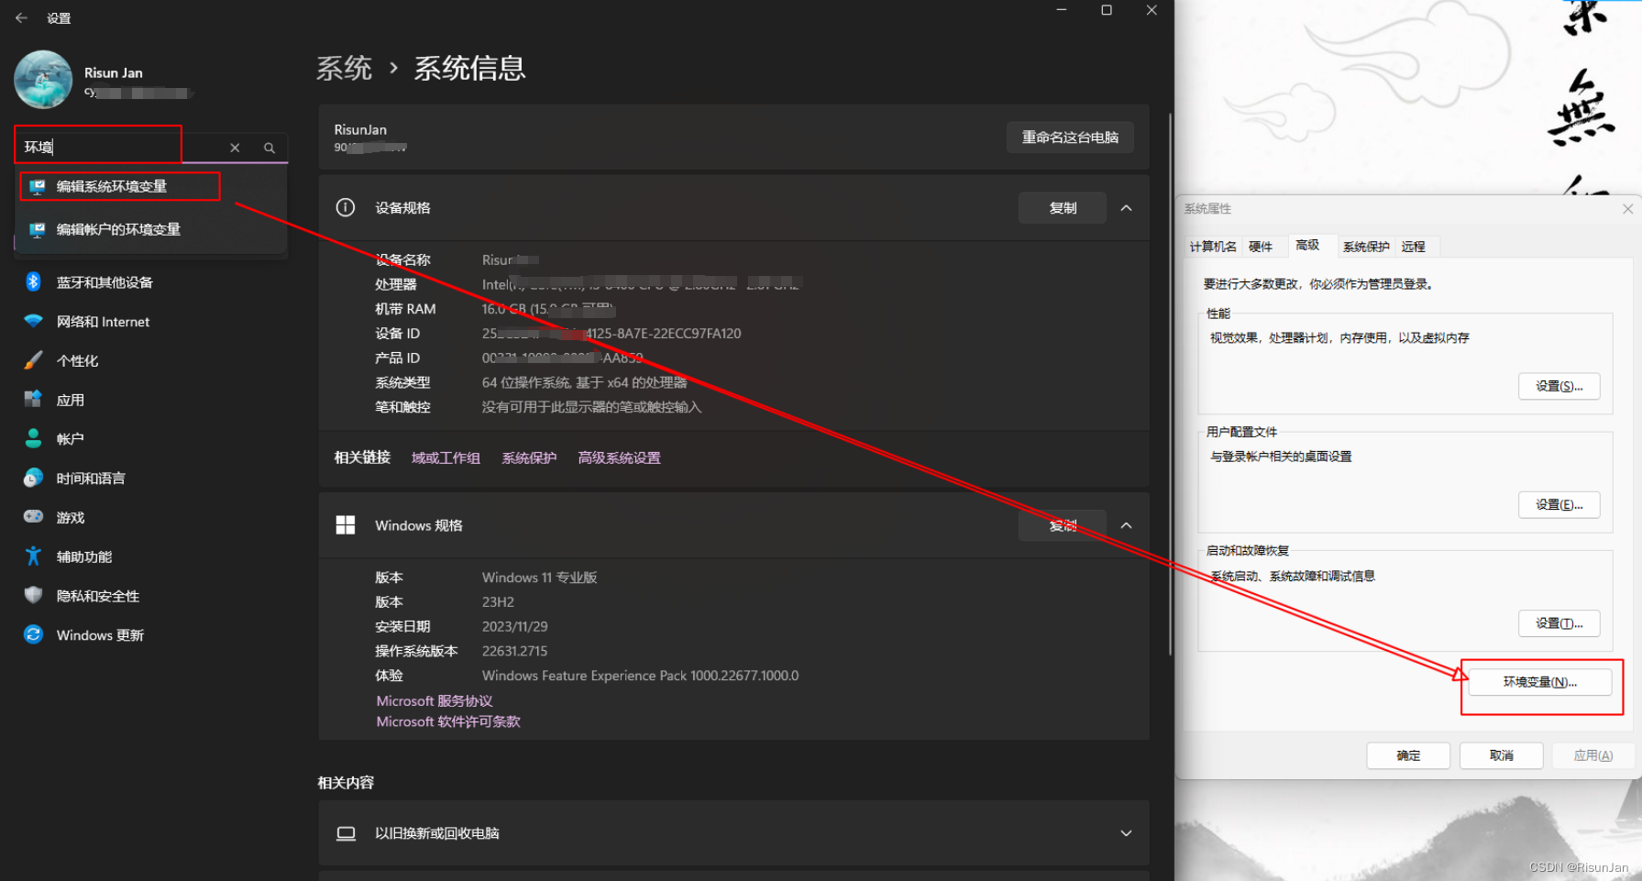The width and height of the screenshot is (1642, 881).
Task: Expand 以旧换新或回收电脑 section
Action: [1127, 833]
